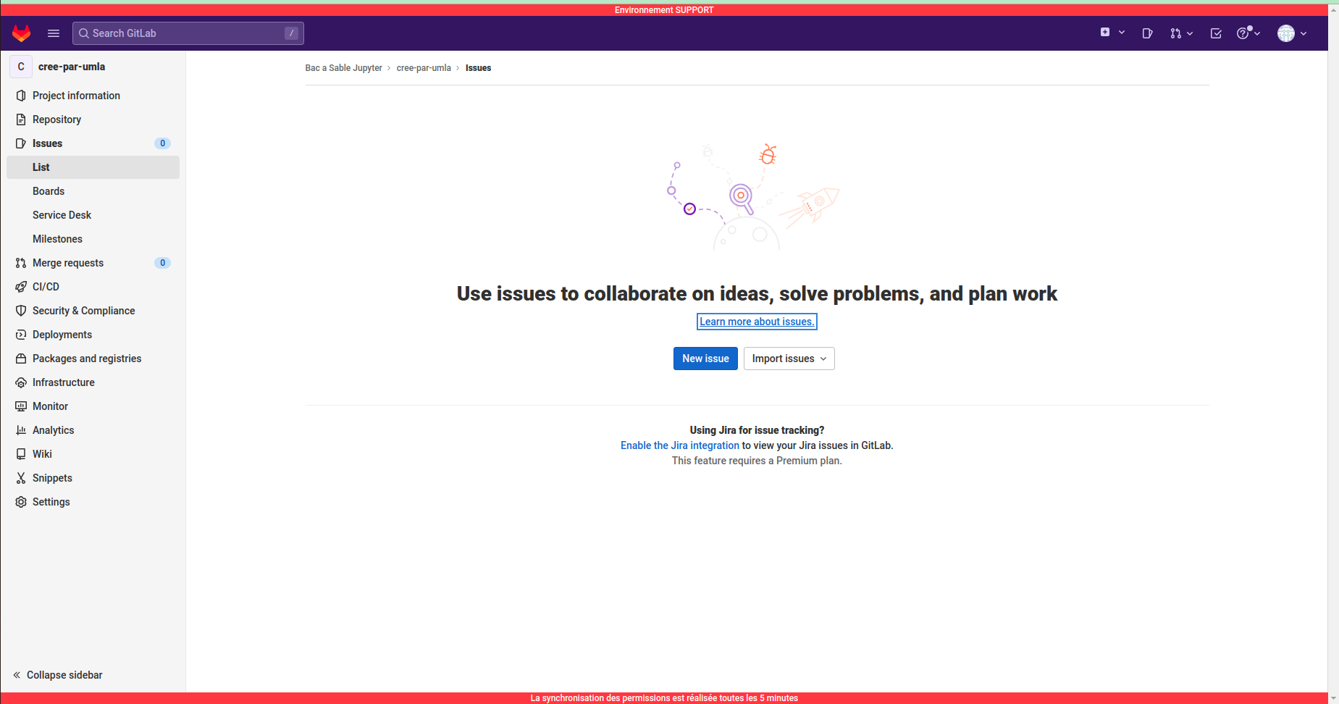This screenshot has width=1339, height=704.
Task: Switch to the Boards view
Action: [x=49, y=190]
